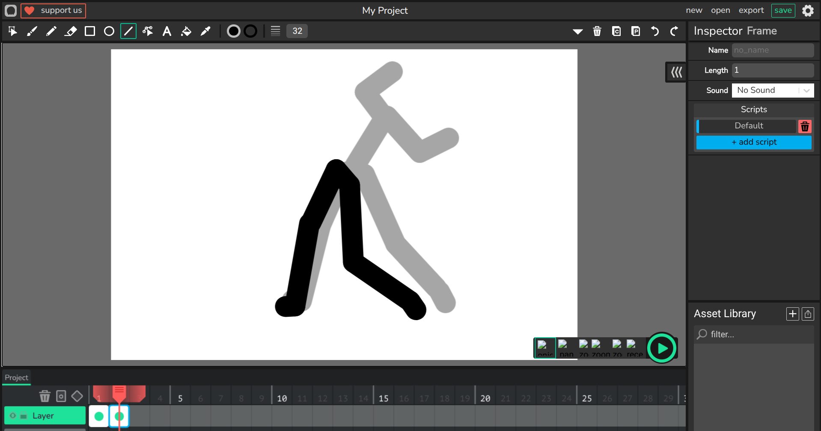Click the add script button
Image resolution: width=821 pixels, height=431 pixels.
pyautogui.click(x=753, y=142)
